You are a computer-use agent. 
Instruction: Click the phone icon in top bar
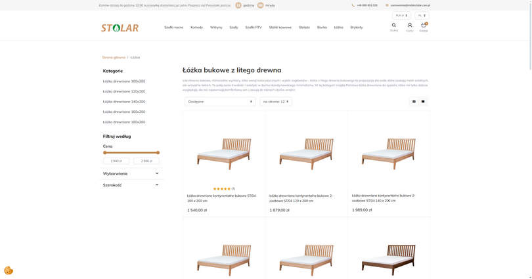[x=353, y=5]
